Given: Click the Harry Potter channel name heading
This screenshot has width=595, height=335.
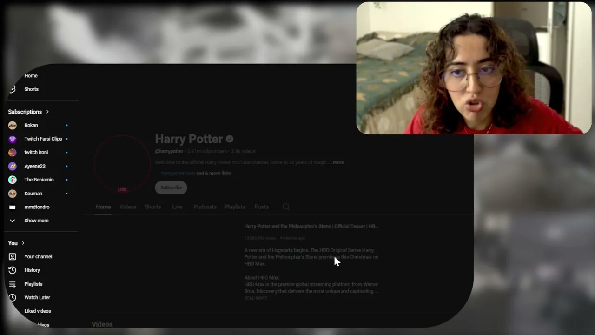Looking at the screenshot, I should pos(189,139).
